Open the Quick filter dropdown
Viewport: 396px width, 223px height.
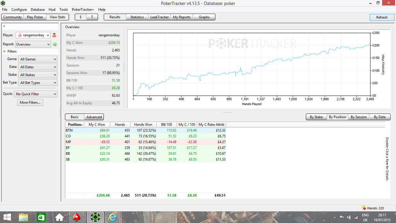tap(36, 94)
